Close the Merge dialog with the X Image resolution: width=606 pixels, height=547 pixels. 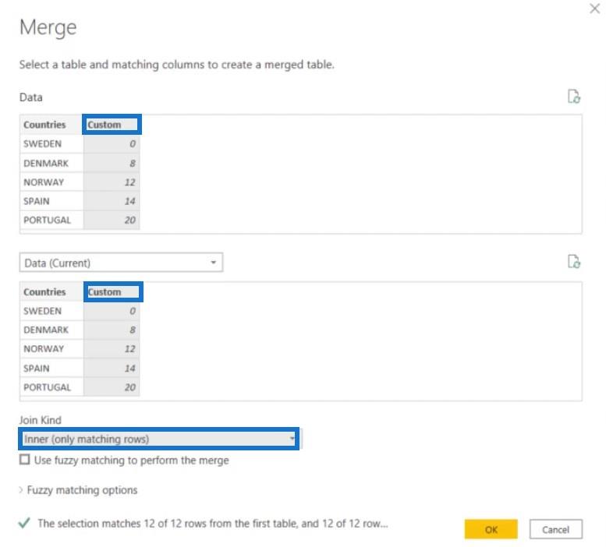(x=594, y=9)
